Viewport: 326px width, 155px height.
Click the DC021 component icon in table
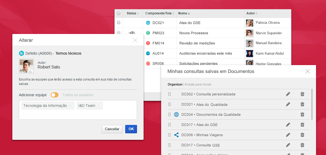148,23
